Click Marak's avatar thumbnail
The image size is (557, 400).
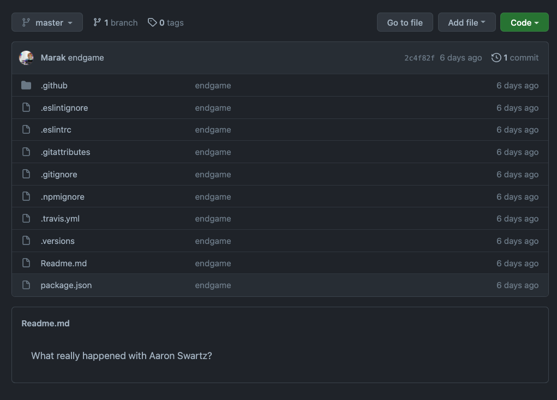coord(26,57)
